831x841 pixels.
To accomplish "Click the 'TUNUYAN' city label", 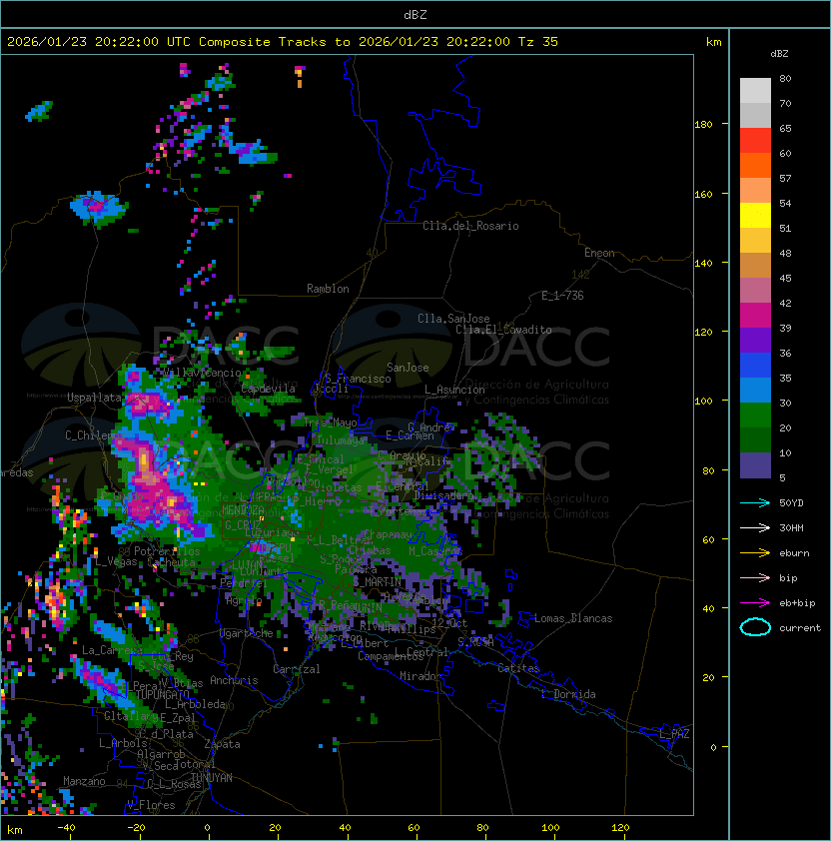I will 212,778.
